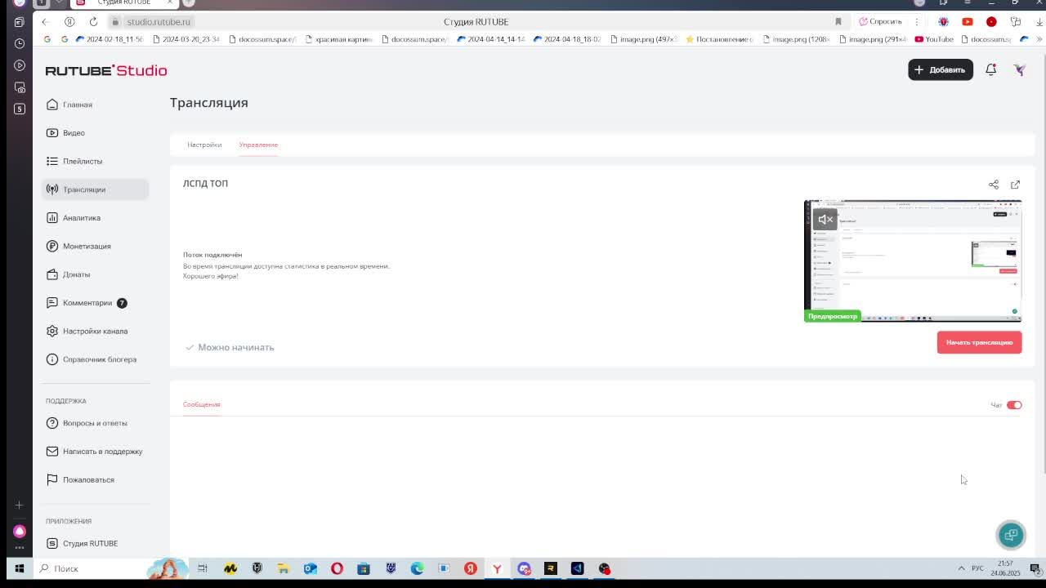Image resolution: width=1046 pixels, height=588 pixels.
Task: Switch to the Настройки tab
Action: point(204,145)
